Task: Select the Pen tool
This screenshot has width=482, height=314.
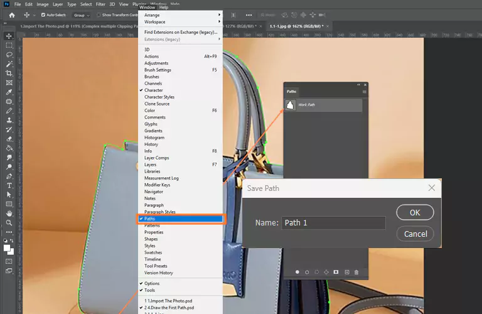Action: click(9, 176)
